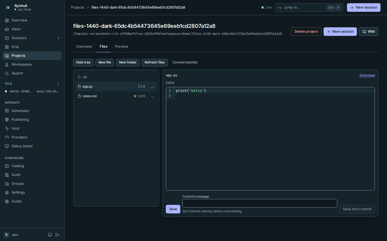Click the monitor icon next to alex
The height and width of the screenshot is (241, 387).
tap(50, 235)
